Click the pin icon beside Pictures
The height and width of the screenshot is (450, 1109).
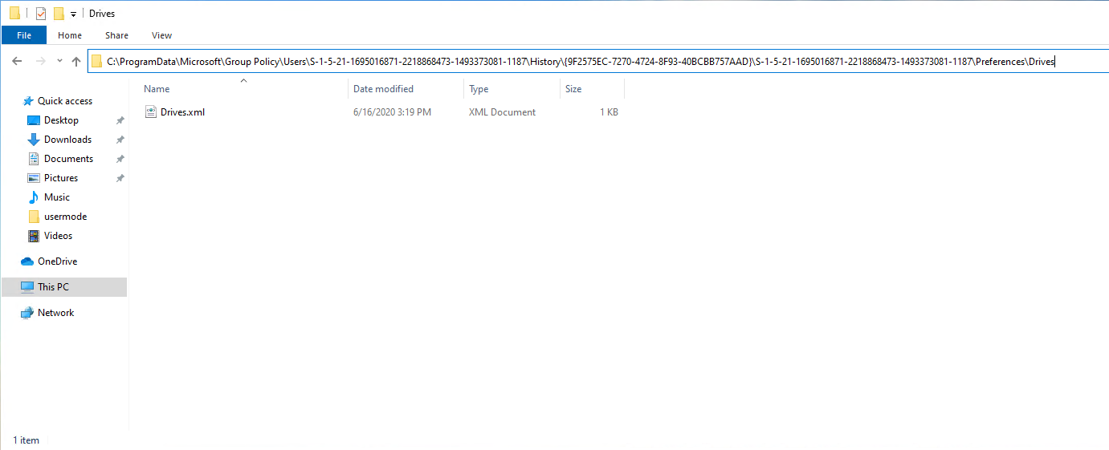tap(120, 178)
